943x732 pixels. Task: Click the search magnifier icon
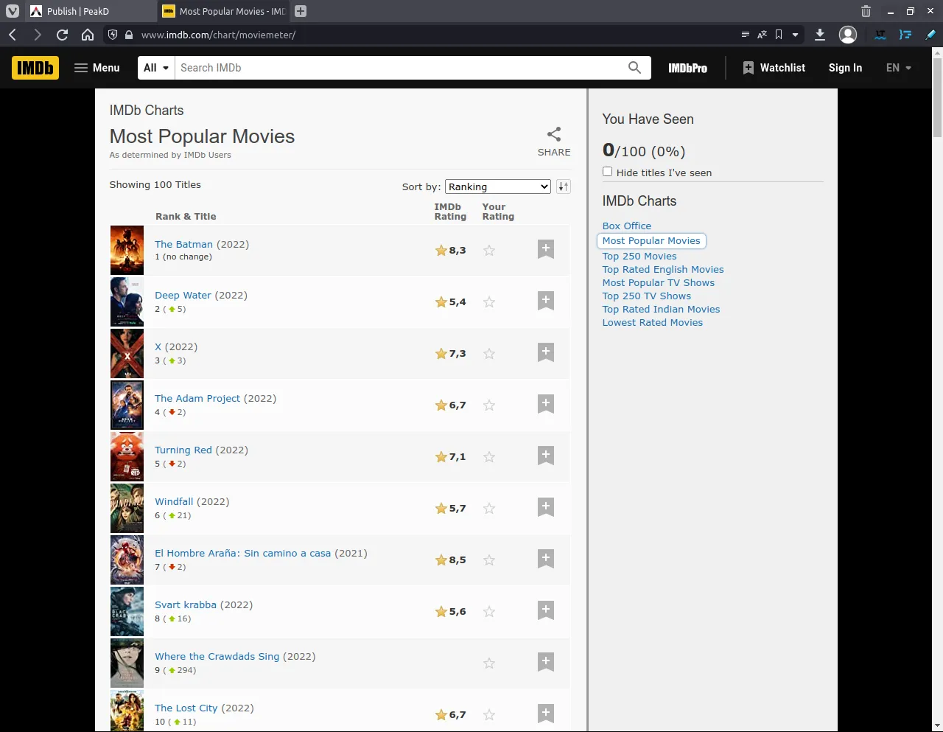coord(634,68)
